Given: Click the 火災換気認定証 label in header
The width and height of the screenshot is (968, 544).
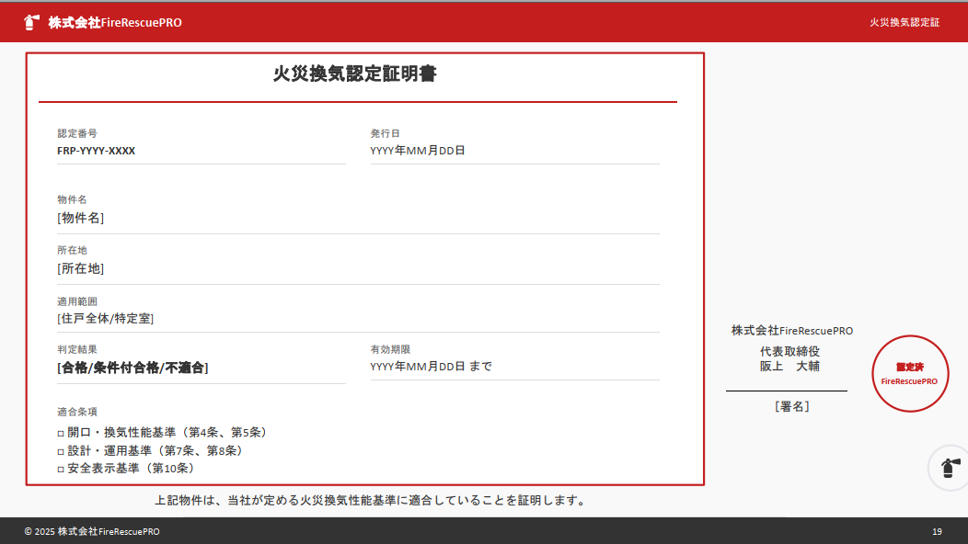Looking at the screenshot, I should point(905,22).
